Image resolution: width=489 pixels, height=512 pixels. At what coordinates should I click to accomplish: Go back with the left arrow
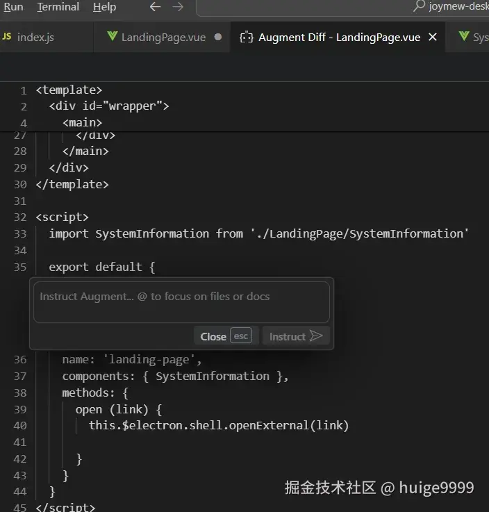(x=155, y=6)
